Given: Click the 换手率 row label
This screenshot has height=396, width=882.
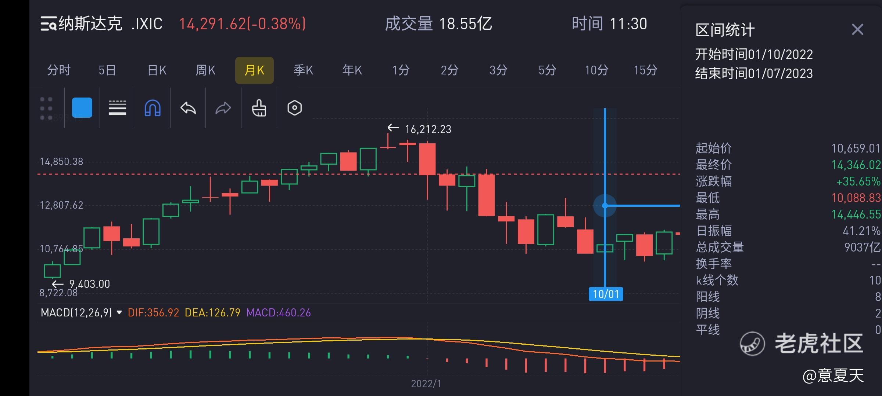Looking at the screenshot, I should click(714, 264).
